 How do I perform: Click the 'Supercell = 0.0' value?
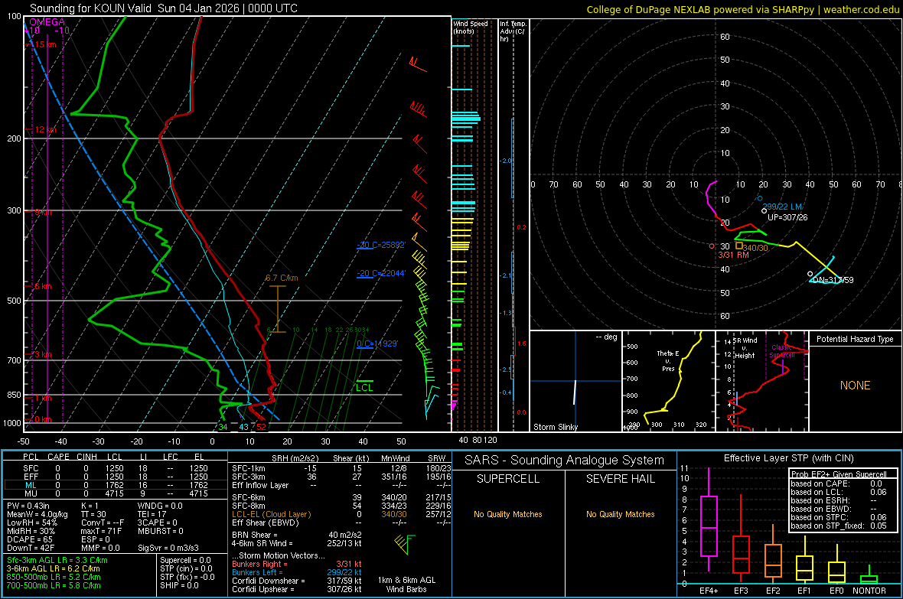[185, 560]
